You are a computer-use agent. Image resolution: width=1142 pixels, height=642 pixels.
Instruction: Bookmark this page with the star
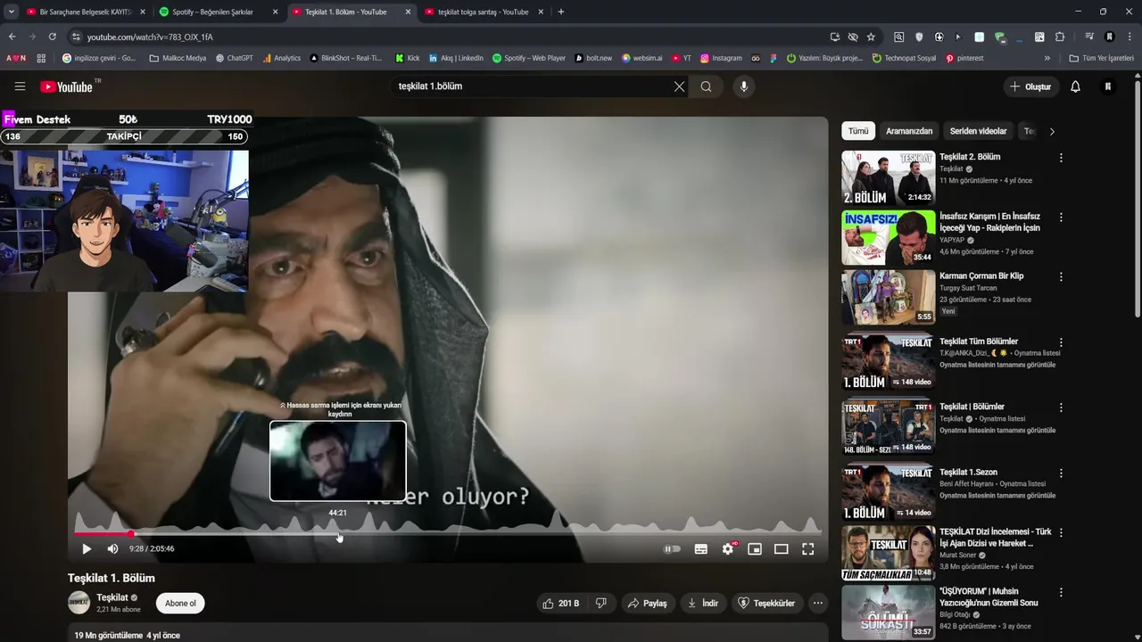tap(871, 37)
